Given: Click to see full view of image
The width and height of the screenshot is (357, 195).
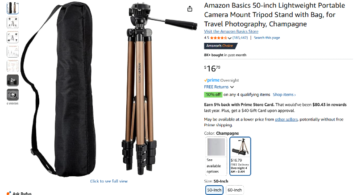Looking at the screenshot, I should tap(109, 181).
